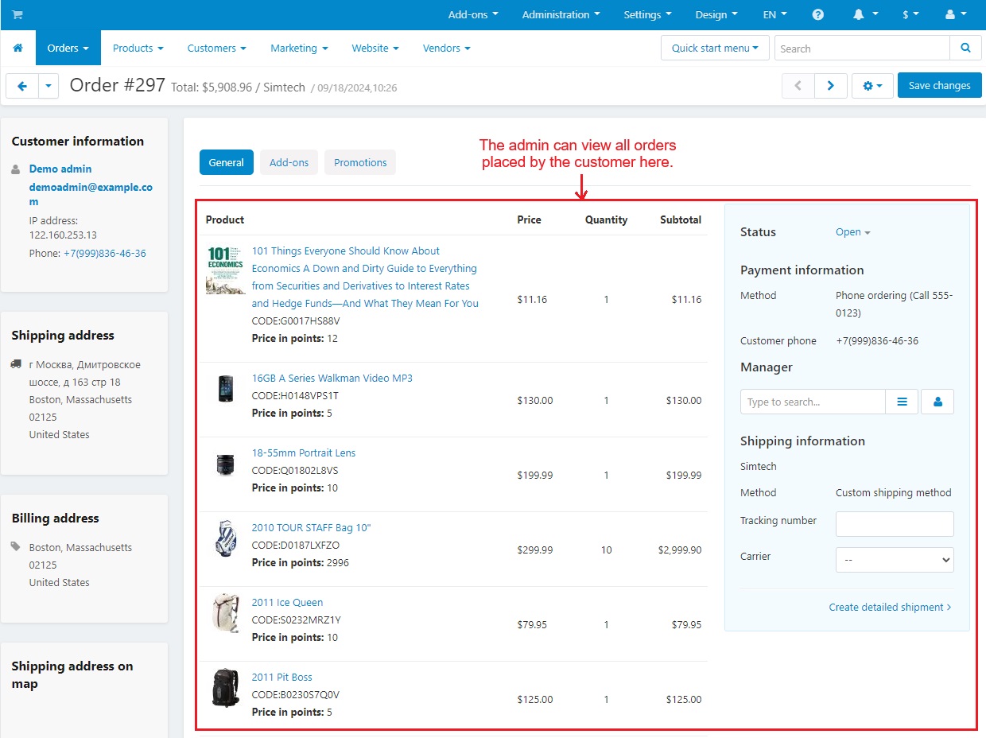The width and height of the screenshot is (986, 738).
Task: Open the Customers menu
Action: point(217,49)
